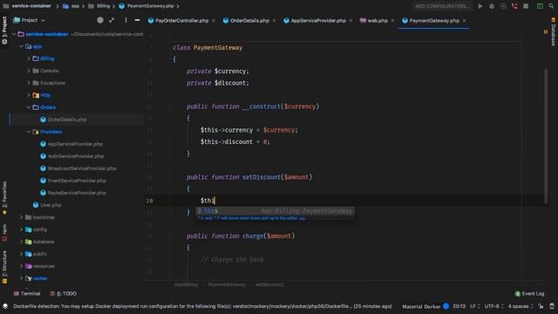Expand the Billing folder
The height and width of the screenshot is (314, 558).
[29, 58]
